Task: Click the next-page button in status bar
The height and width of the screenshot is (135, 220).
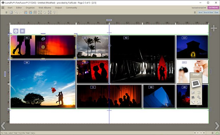Action: 201,133
